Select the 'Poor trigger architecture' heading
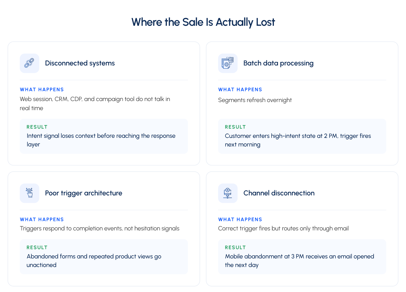406x292 pixels. [x=84, y=193]
